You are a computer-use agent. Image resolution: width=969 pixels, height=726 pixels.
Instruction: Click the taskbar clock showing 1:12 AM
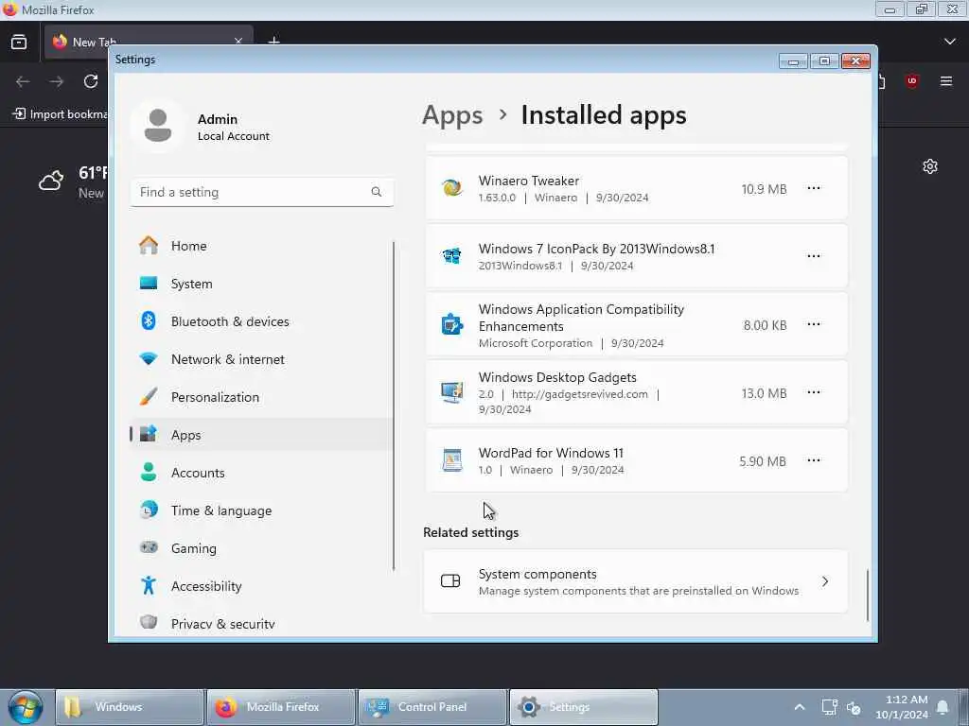[x=902, y=707]
